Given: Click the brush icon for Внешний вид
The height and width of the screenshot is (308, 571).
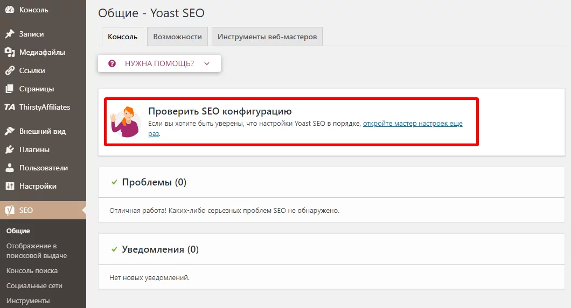Looking at the screenshot, I should 10,131.
